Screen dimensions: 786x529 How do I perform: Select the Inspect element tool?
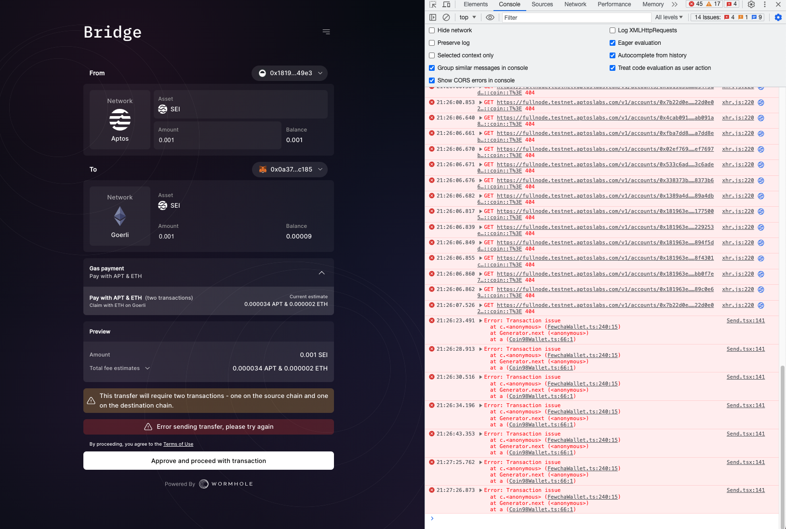tap(432, 4)
